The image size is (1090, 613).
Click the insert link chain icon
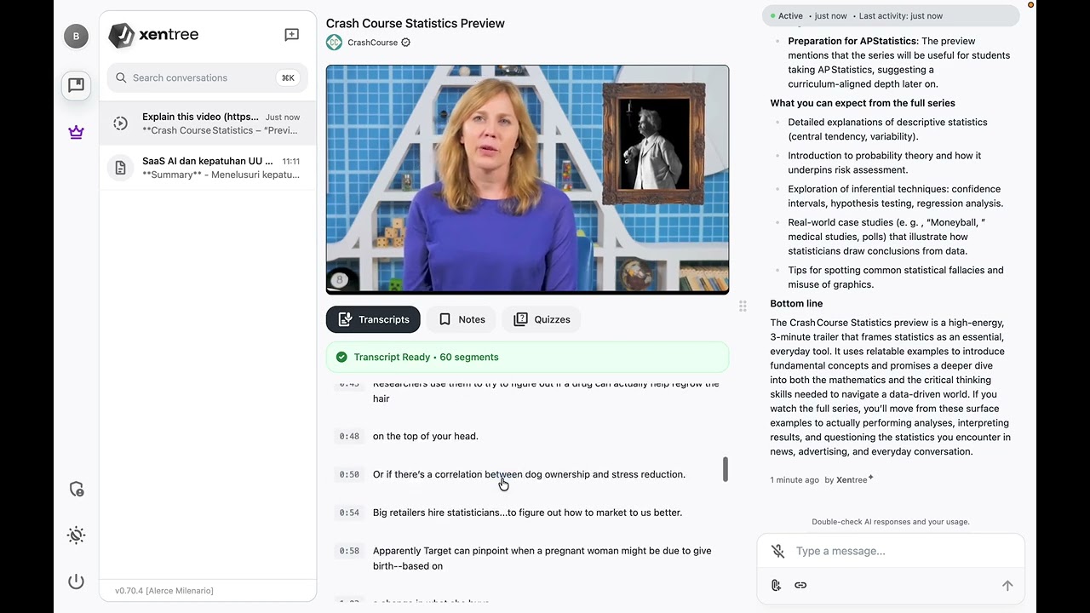click(800, 585)
